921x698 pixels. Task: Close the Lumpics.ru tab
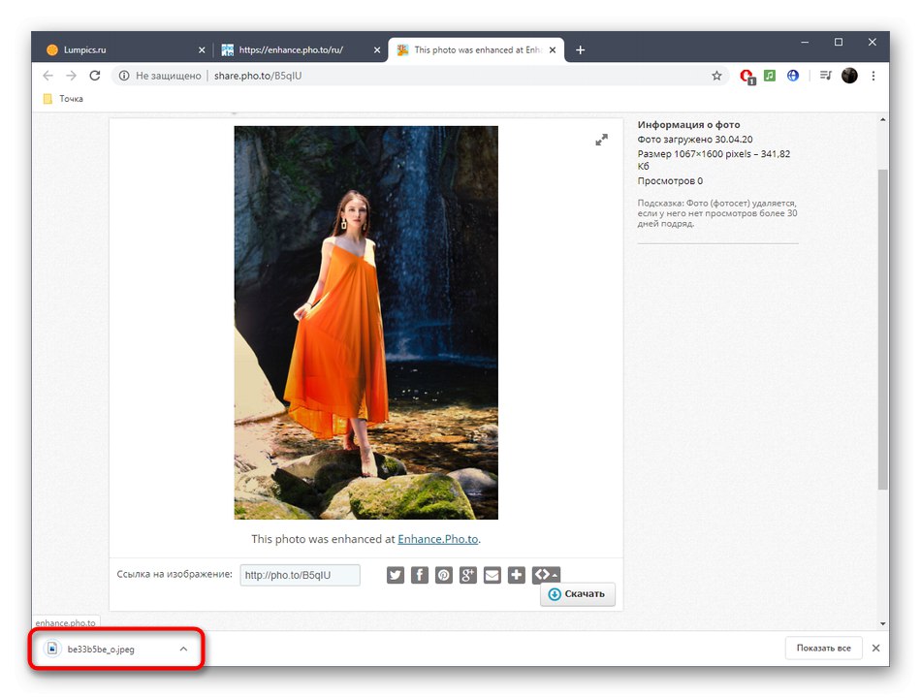(x=202, y=50)
